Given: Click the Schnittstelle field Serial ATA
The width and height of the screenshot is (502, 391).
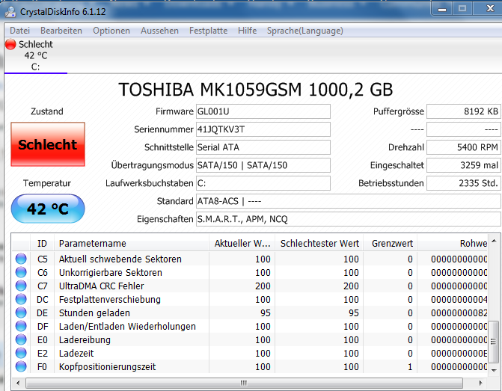Looking at the screenshot, I should pyautogui.click(x=263, y=147).
